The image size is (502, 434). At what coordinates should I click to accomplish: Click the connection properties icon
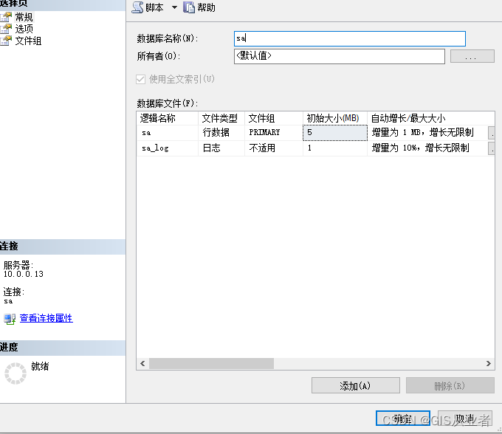(x=10, y=319)
